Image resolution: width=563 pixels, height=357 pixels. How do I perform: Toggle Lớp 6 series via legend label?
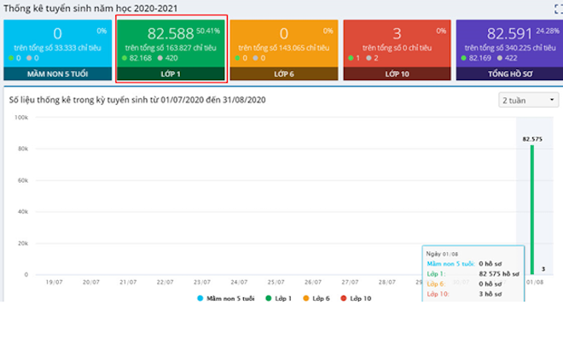pyautogui.click(x=316, y=298)
